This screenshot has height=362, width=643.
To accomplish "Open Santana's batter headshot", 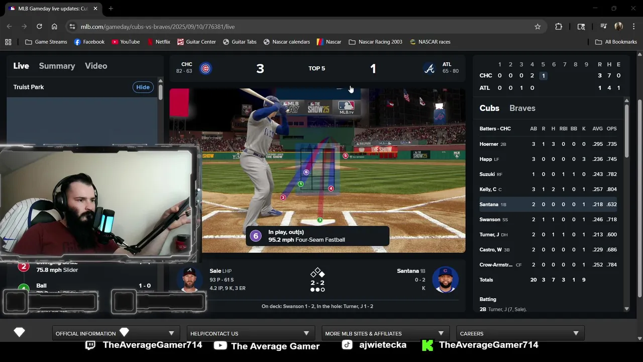I will click(445, 280).
